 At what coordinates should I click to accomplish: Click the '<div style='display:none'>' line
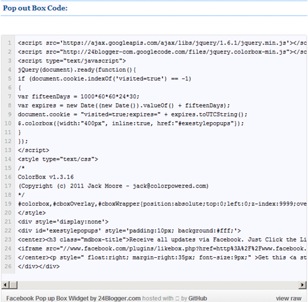tap(63, 221)
